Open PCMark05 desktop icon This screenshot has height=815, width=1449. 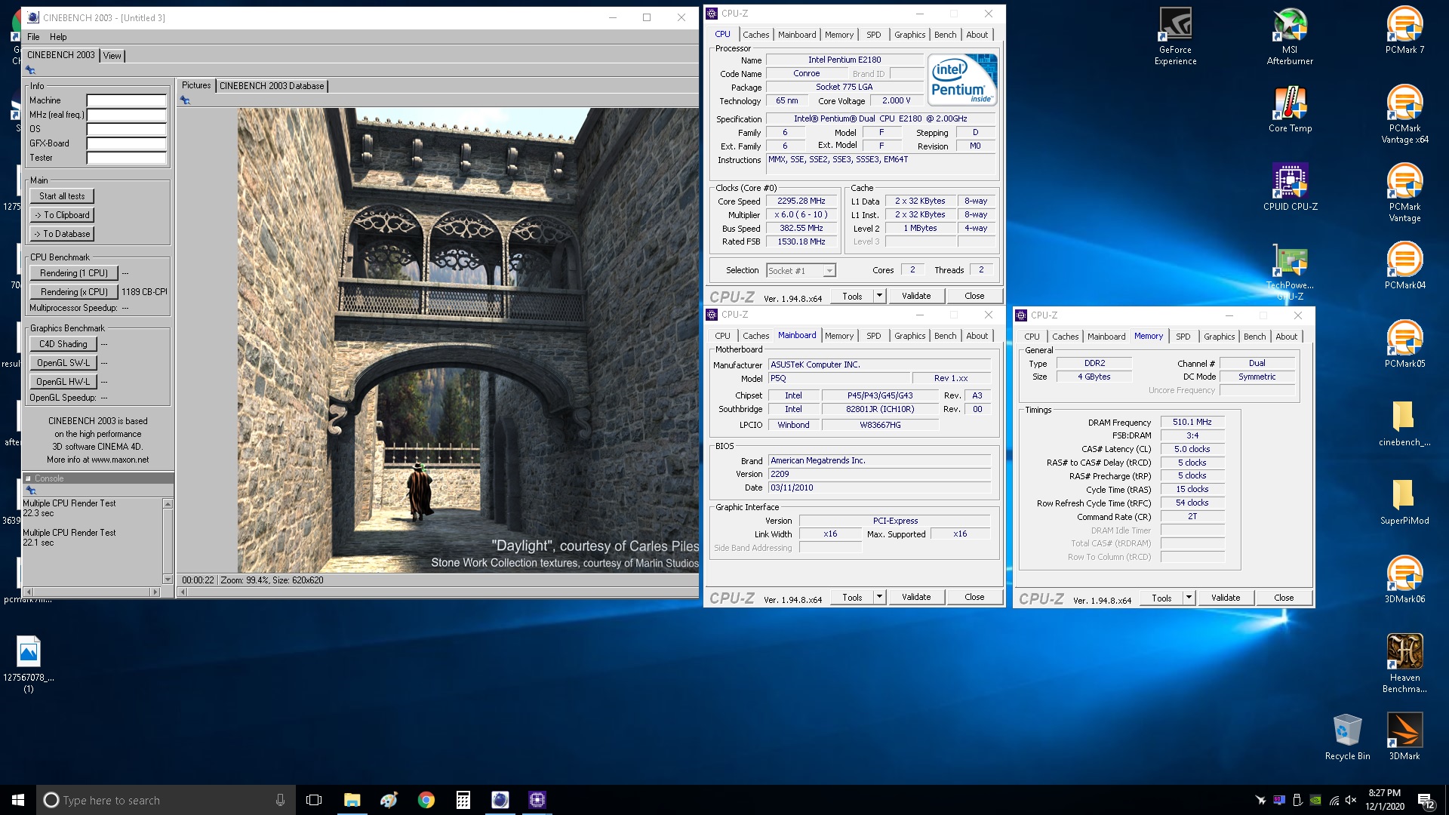[x=1404, y=344]
